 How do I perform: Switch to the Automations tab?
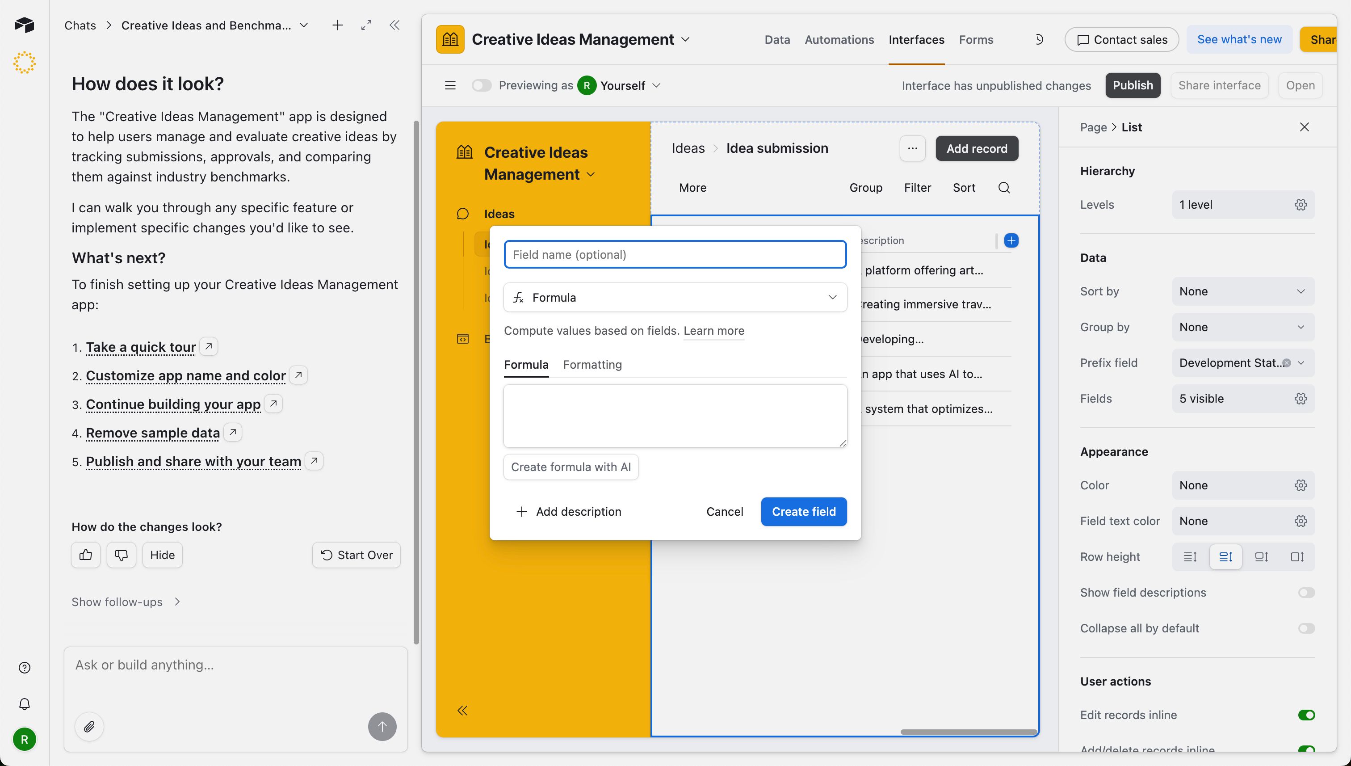839,39
